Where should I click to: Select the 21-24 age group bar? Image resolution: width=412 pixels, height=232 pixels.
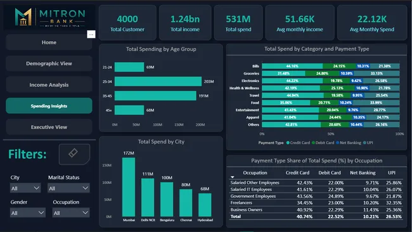point(129,67)
